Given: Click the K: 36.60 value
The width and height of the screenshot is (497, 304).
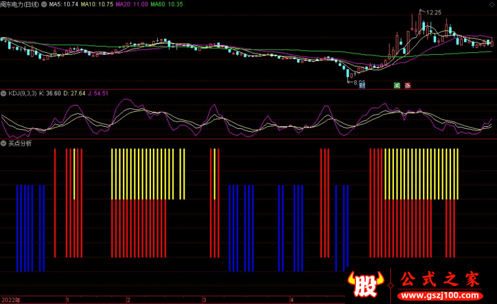Looking at the screenshot, I should tap(50, 94).
